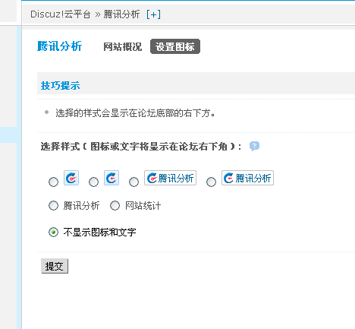355x329 pixels.
Task: Switch to the 设置图标 tab
Action: pos(175,46)
